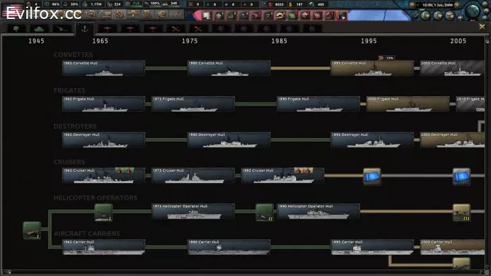Open the first research category tab
The width and height of the screenshot is (491, 276).
click(16, 29)
